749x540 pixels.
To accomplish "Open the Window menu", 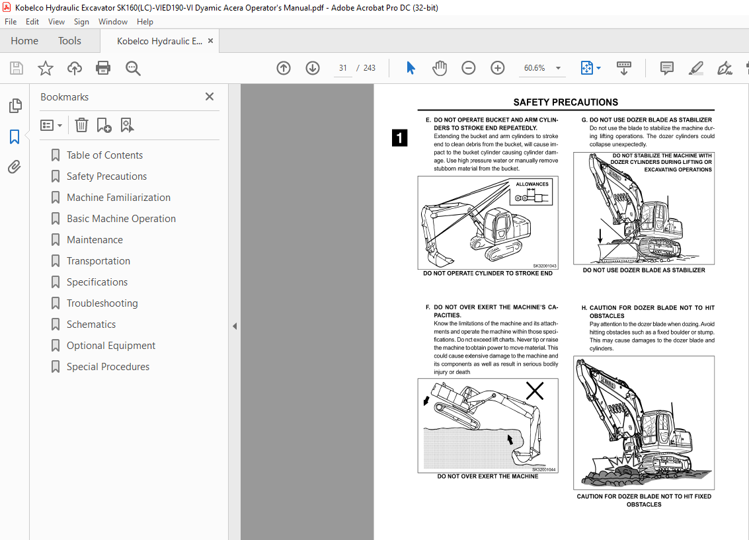I will click(x=113, y=22).
